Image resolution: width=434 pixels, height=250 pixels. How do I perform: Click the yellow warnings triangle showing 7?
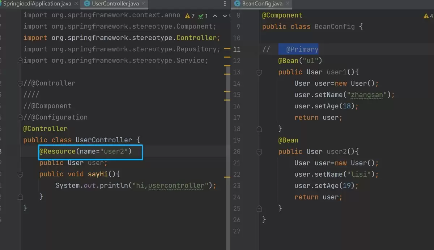(x=190, y=16)
